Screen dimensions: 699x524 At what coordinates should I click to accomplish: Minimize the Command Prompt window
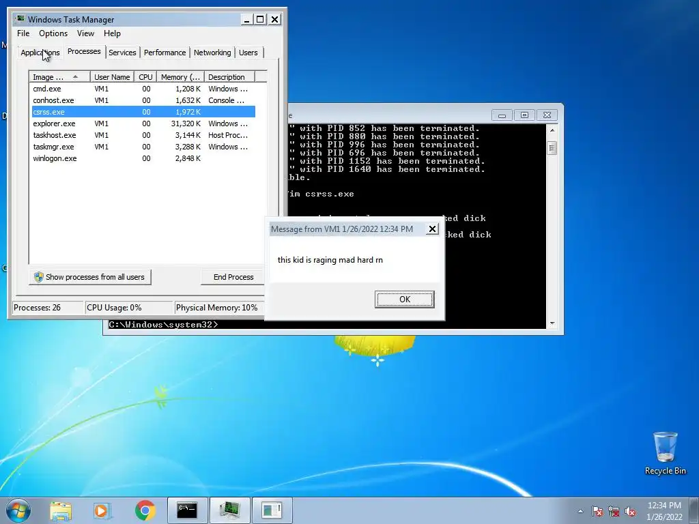[x=502, y=115]
